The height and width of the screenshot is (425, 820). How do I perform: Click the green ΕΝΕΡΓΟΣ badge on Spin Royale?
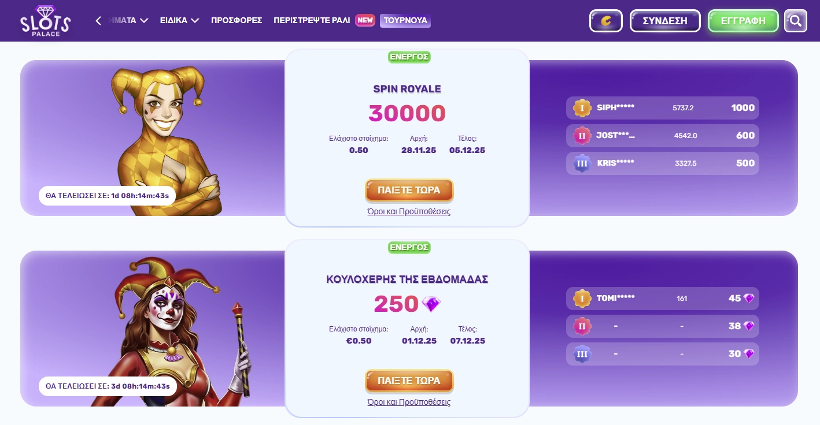[409, 57]
